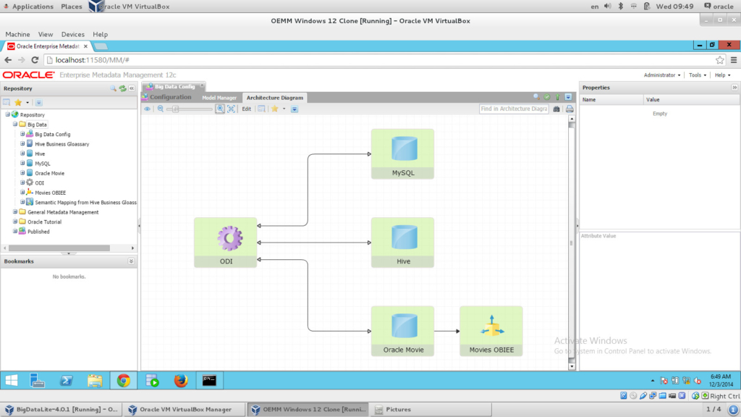Click the favorites star in the Repository toolbar

[18, 103]
